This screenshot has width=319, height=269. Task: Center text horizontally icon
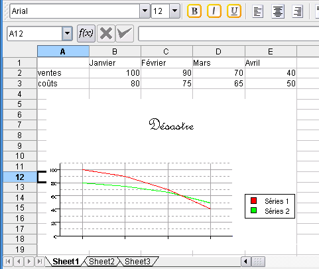point(278,11)
